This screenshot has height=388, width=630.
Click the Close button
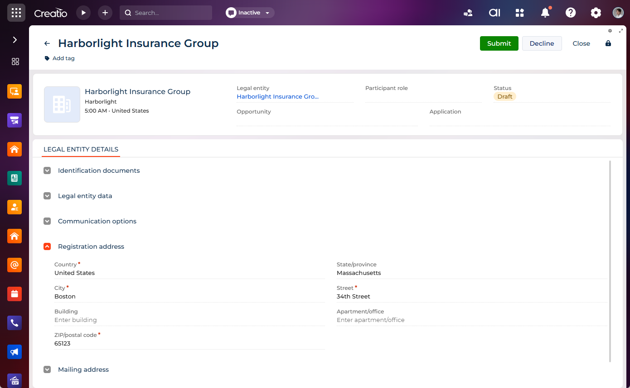[x=581, y=43]
